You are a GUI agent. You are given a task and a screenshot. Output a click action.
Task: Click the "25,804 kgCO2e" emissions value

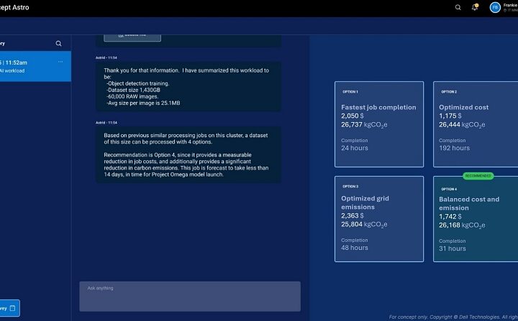364,224
